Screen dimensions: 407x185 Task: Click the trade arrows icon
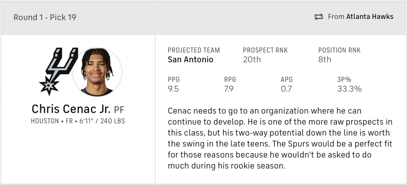pos(319,17)
